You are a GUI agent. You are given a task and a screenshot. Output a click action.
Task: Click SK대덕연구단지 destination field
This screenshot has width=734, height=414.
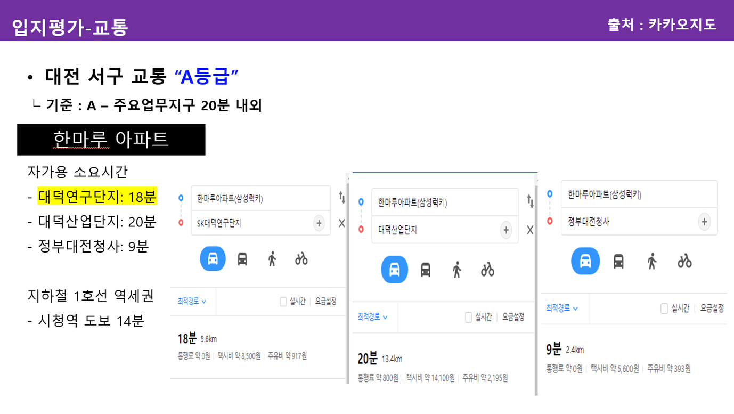coord(261,223)
